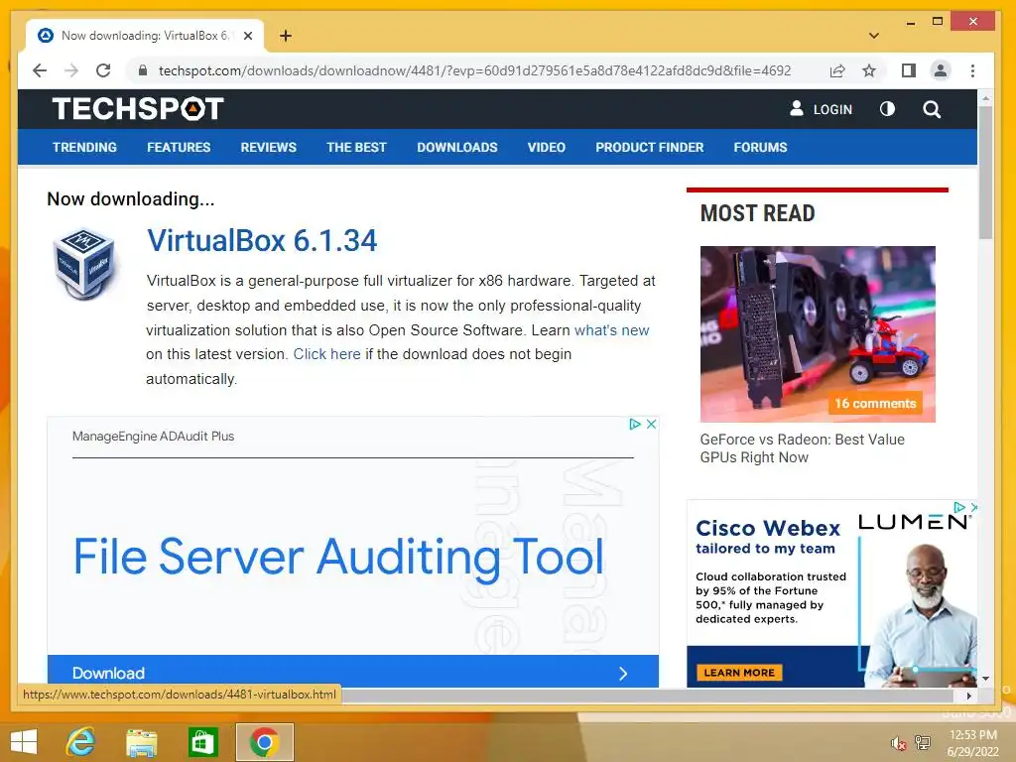View site security lock info
Screen dimensions: 1016x762
click(143, 70)
